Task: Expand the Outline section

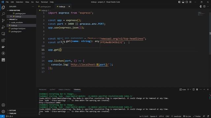Action: pos(13,110)
